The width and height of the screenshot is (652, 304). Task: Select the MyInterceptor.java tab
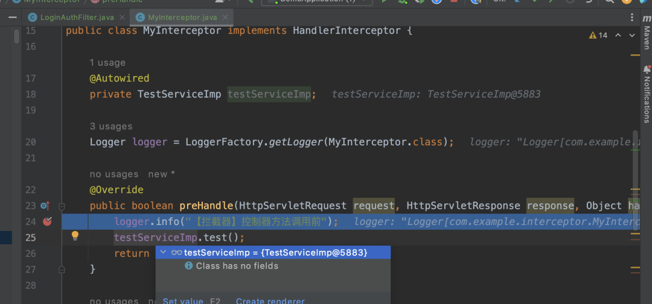(182, 17)
